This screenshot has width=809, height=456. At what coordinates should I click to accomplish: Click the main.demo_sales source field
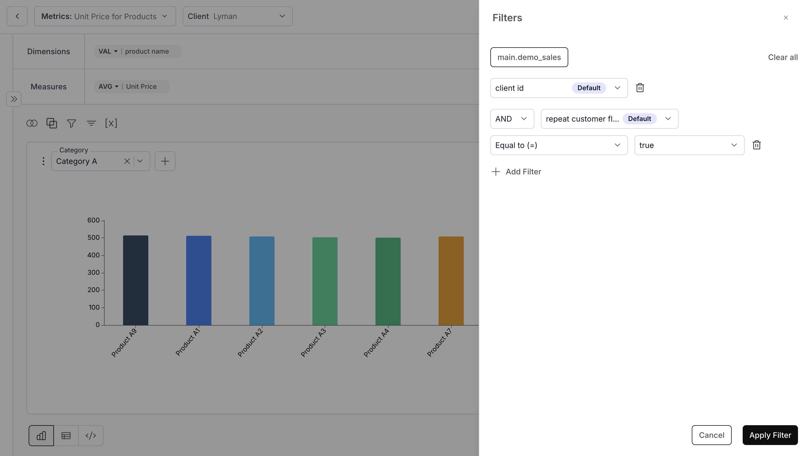point(529,57)
